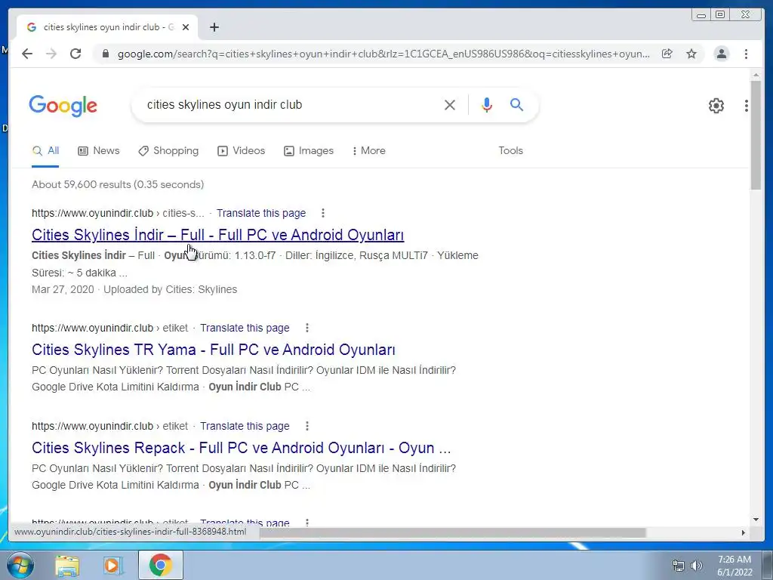Clear the search box with the X
The width and height of the screenshot is (773, 580).
[x=450, y=104]
